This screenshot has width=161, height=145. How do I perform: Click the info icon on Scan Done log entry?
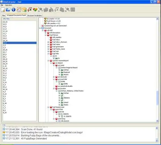(x=4, y=129)
